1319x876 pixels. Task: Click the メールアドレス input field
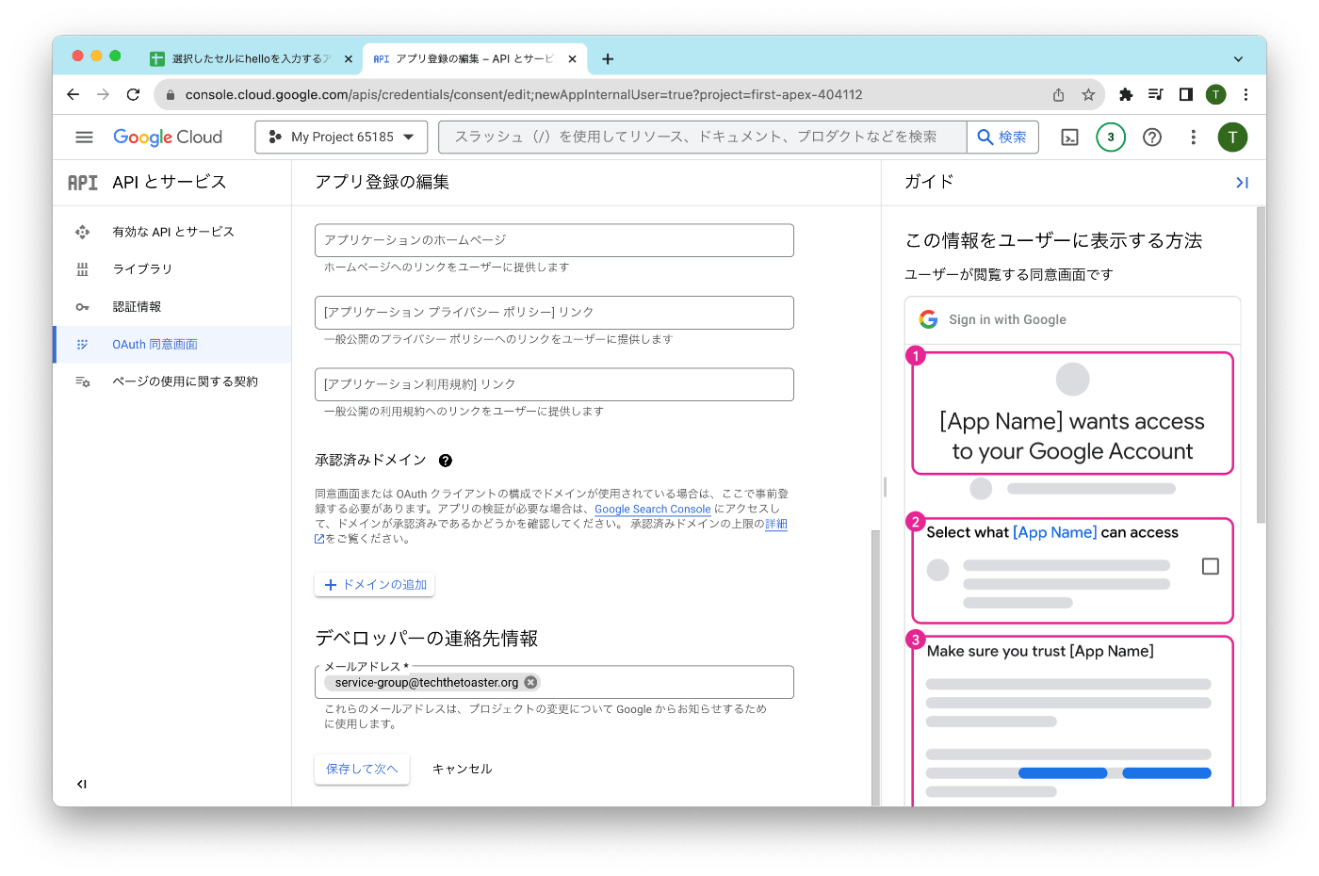pyautogui.click(x=554, y=682)
